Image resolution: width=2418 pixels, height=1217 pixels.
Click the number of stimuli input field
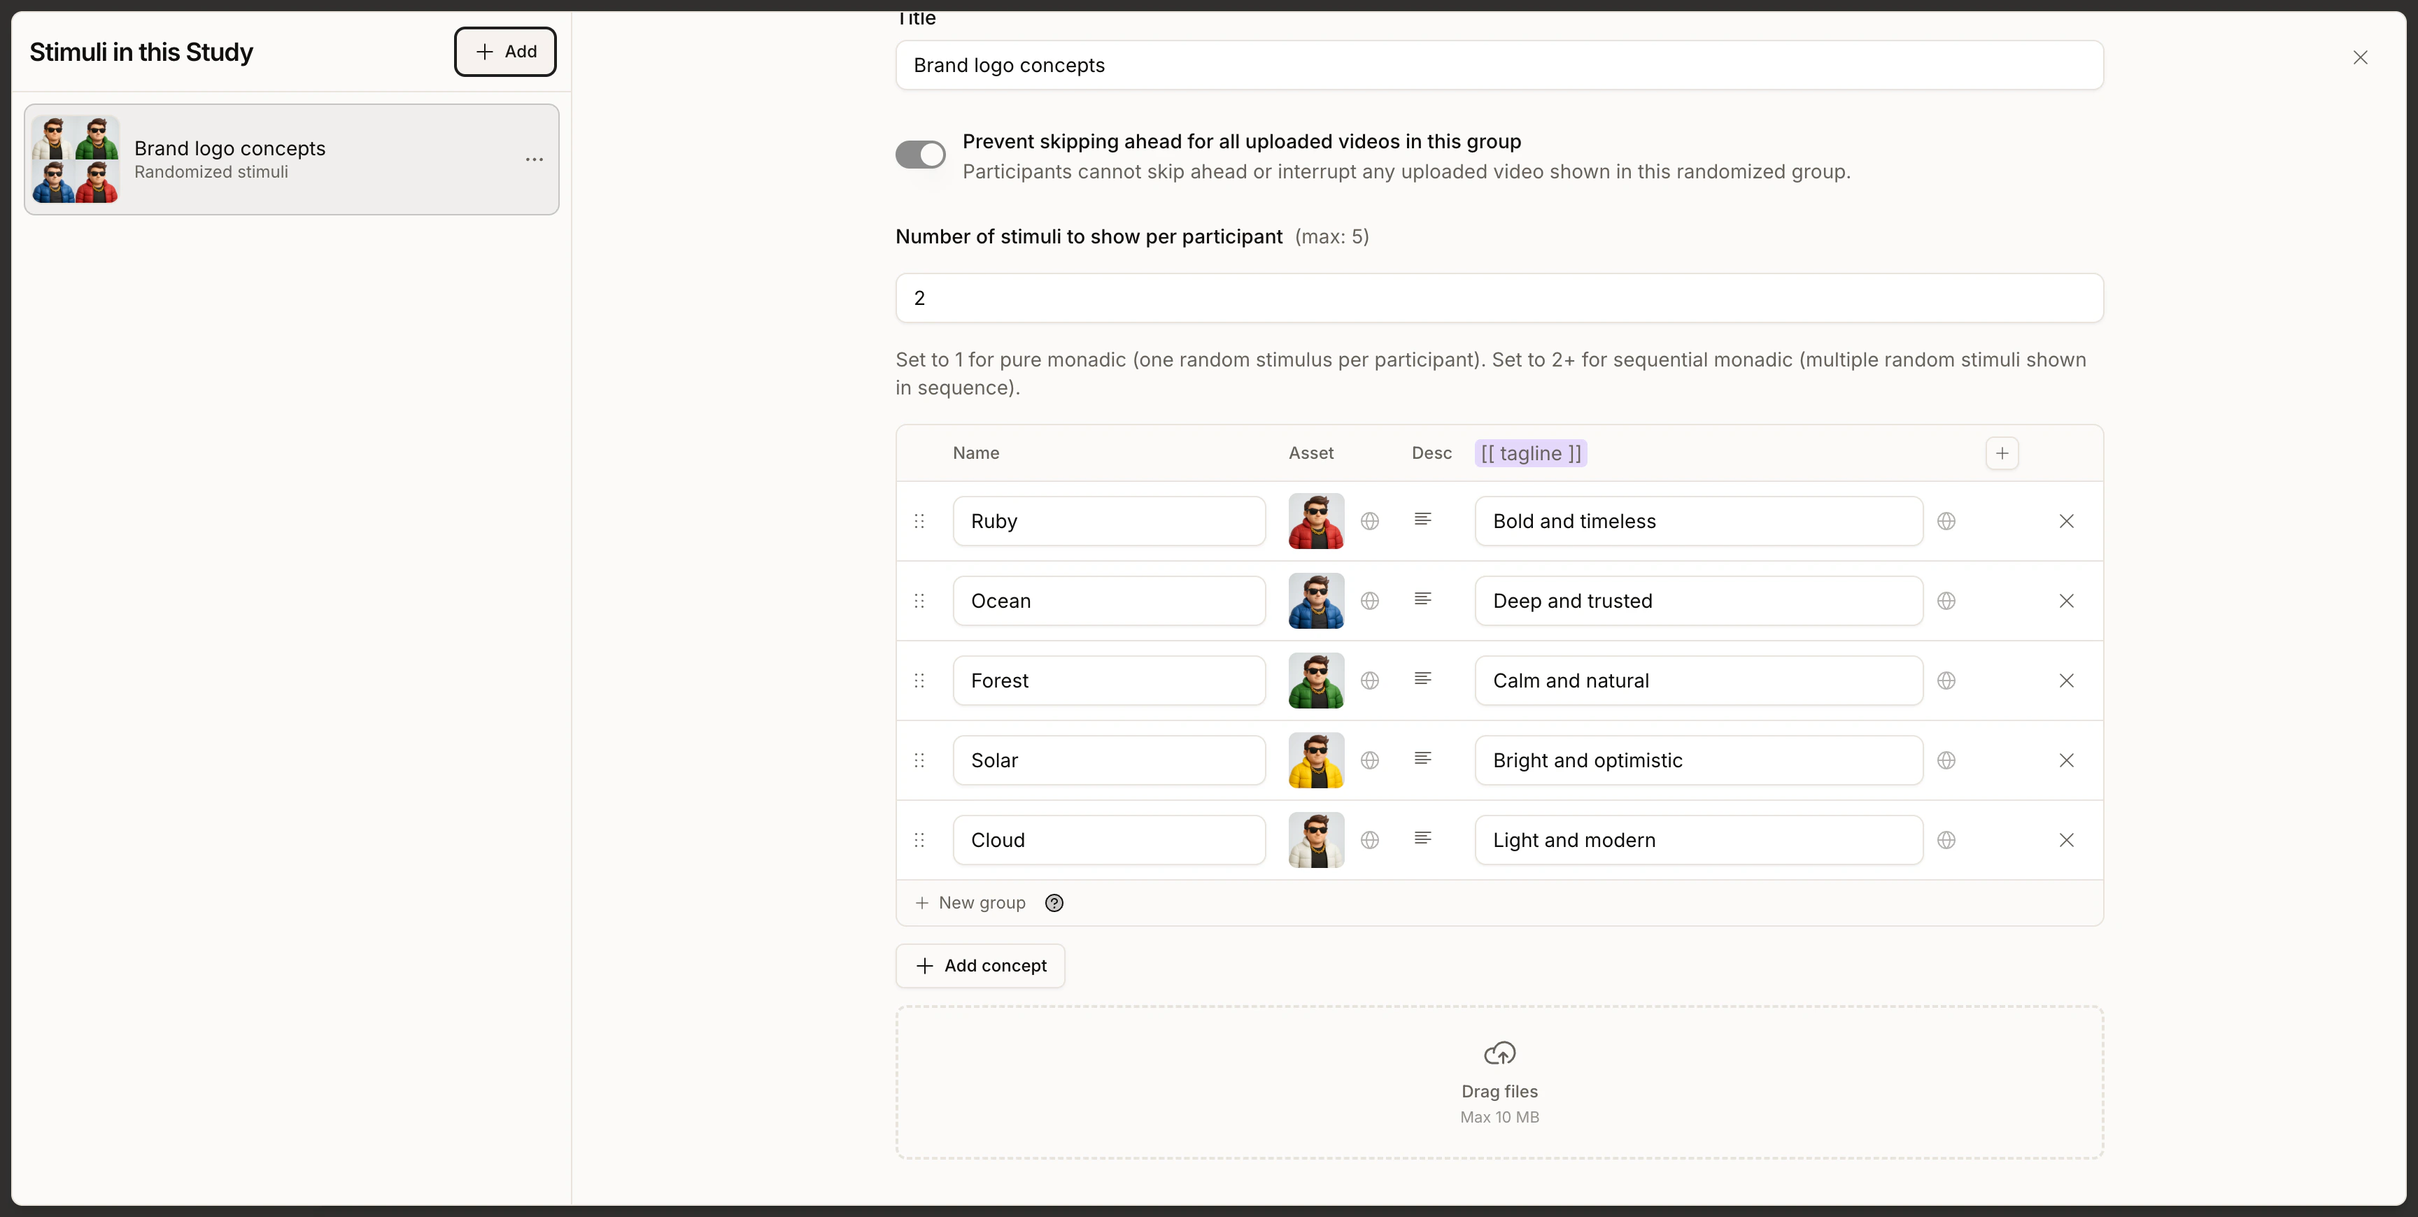click(1498, 299)
